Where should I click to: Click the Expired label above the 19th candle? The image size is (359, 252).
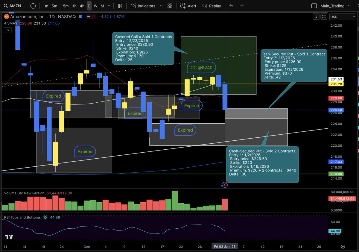[x=54, y=96]
